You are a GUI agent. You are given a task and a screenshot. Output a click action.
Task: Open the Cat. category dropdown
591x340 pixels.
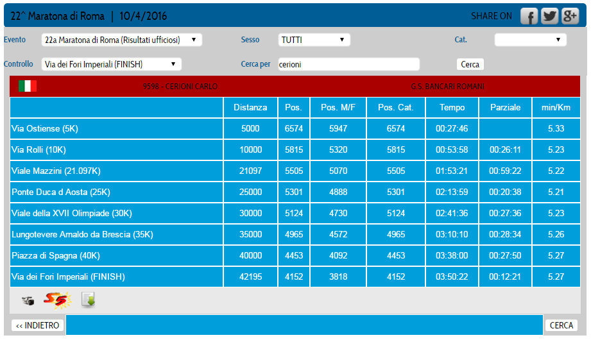pos(530,40)
